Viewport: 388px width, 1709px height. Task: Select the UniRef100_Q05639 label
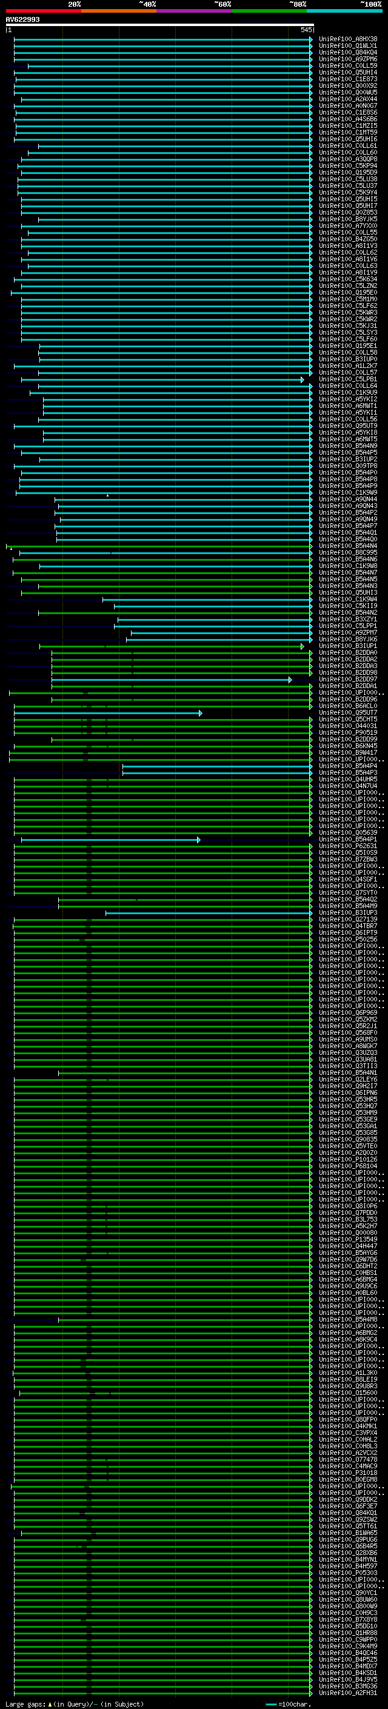[x=347, y=833]
